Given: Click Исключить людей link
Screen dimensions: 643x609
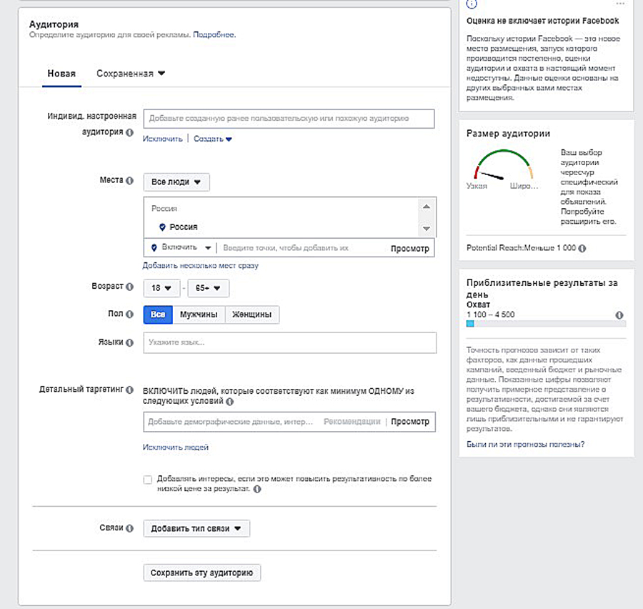Looking at the screenshot, I should pos(176,447).
